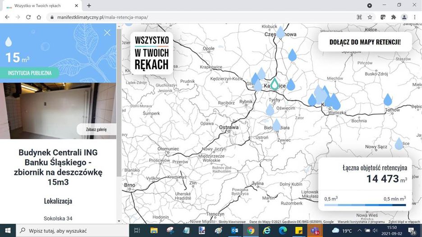Click the Windows taskbar search box
Viewport: 422px width, 237px height.
coord(73,231)
